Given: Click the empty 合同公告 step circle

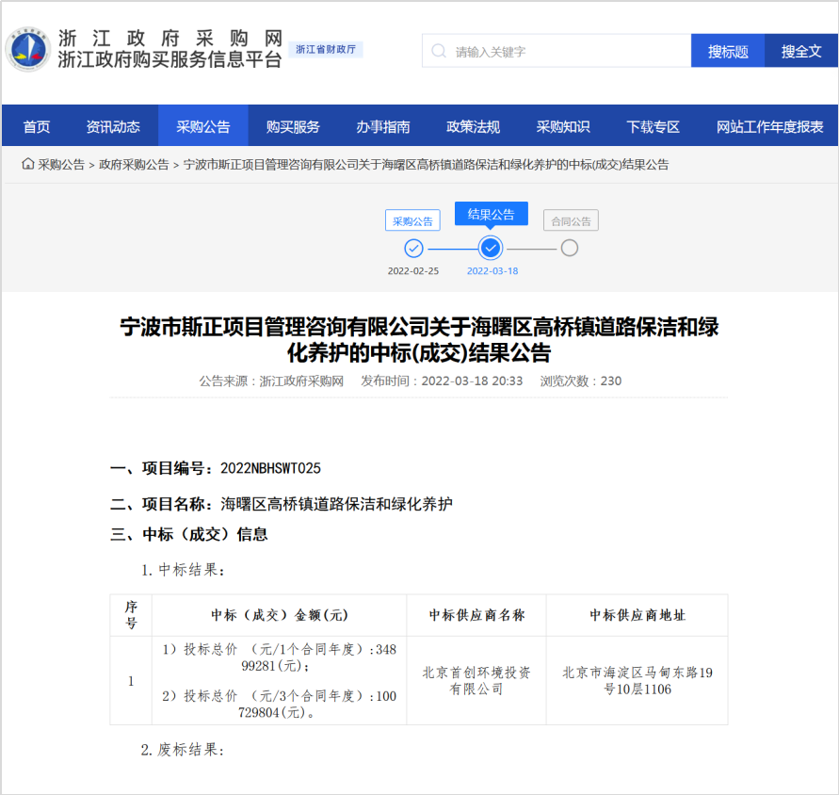Looking at the screenshot, I should [569, 249].
